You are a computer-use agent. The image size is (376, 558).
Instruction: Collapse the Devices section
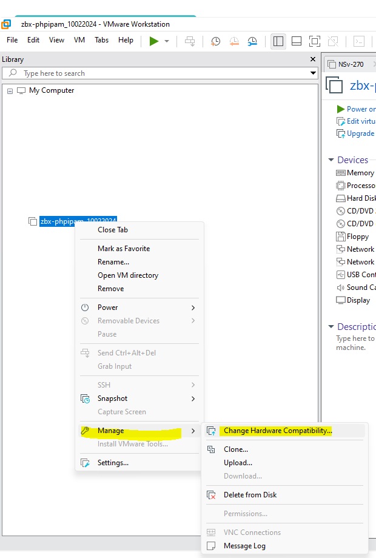point(331,160)
